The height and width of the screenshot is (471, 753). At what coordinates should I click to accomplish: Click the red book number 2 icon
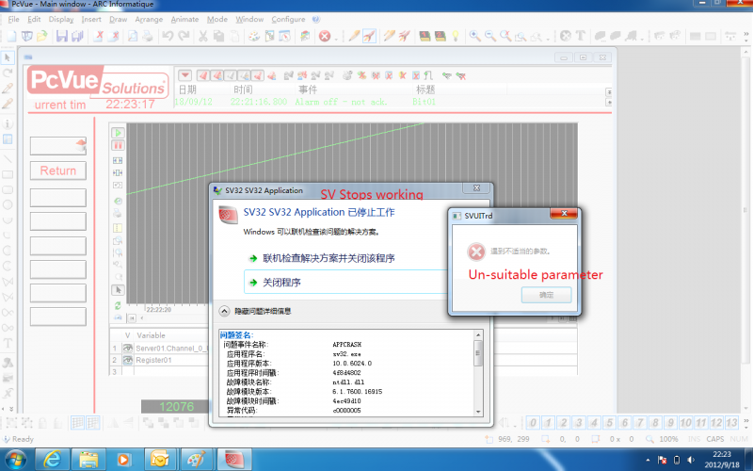[x=440, y=36]
